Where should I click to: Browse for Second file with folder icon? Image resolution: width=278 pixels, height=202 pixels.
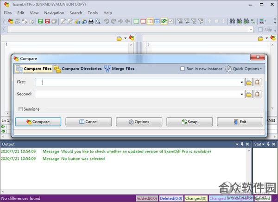pos(249,94)
